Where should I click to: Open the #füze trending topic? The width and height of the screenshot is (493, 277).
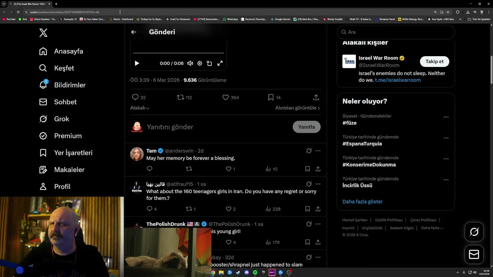349,123
